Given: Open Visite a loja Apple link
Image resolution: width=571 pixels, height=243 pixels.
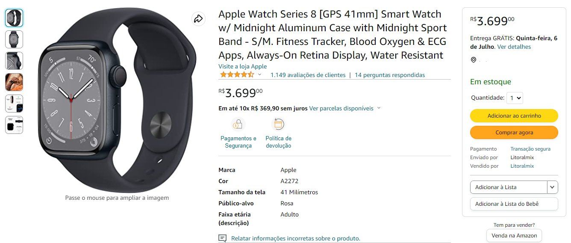Looking at the screenshot, I should tap(242, 66).
